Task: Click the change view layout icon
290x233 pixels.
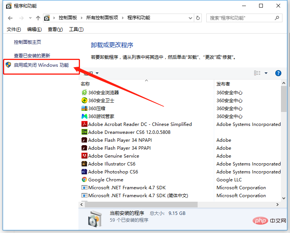Action: point(257,73)
